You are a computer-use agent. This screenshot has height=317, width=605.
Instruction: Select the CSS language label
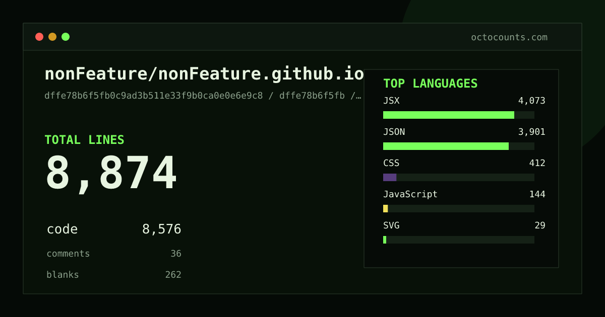point(391,163)
